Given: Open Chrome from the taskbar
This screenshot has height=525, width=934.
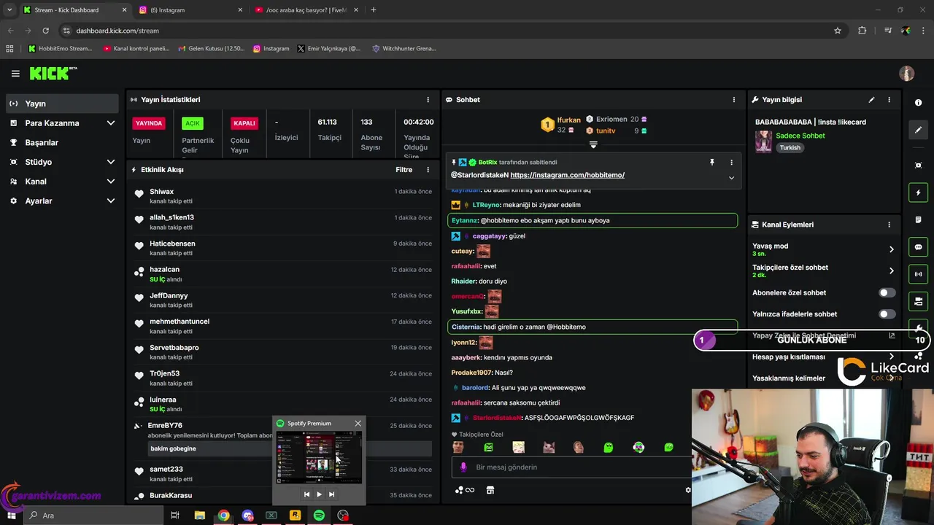Looking at the screenshot, I should [223, 516].
